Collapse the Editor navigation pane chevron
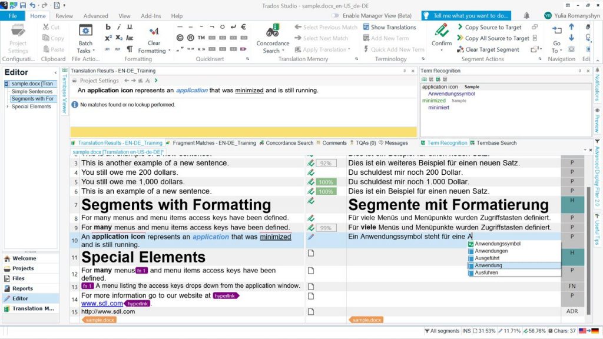Viewport: 603px width, 339px height. click(55, 72)
